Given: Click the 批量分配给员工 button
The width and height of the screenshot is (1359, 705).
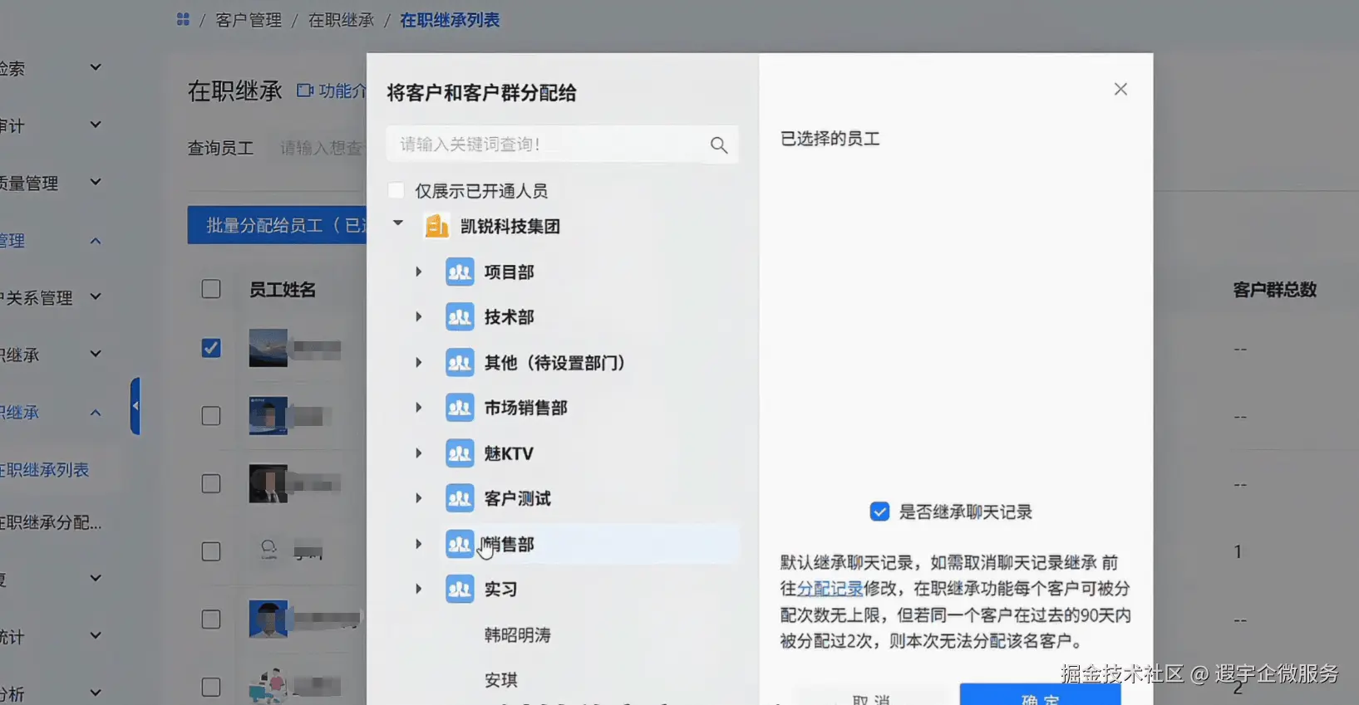Looking at the screenshot, I should click(277, 225).
